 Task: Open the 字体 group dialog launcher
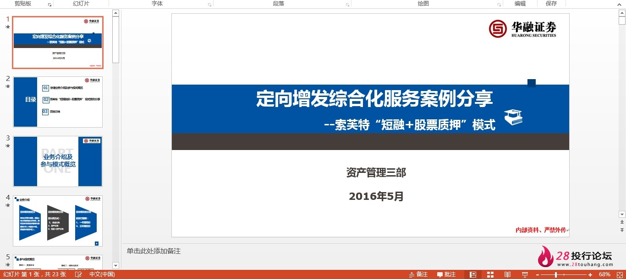click(x=209, y=5)
